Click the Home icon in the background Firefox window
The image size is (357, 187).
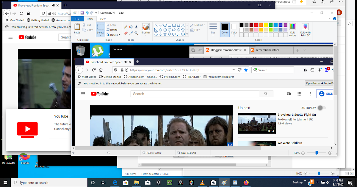pos(29,13)
